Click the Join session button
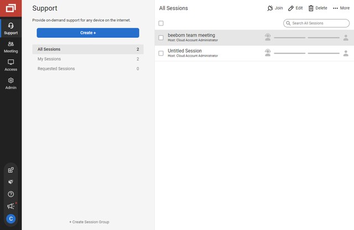 click(x=275, y=8)
